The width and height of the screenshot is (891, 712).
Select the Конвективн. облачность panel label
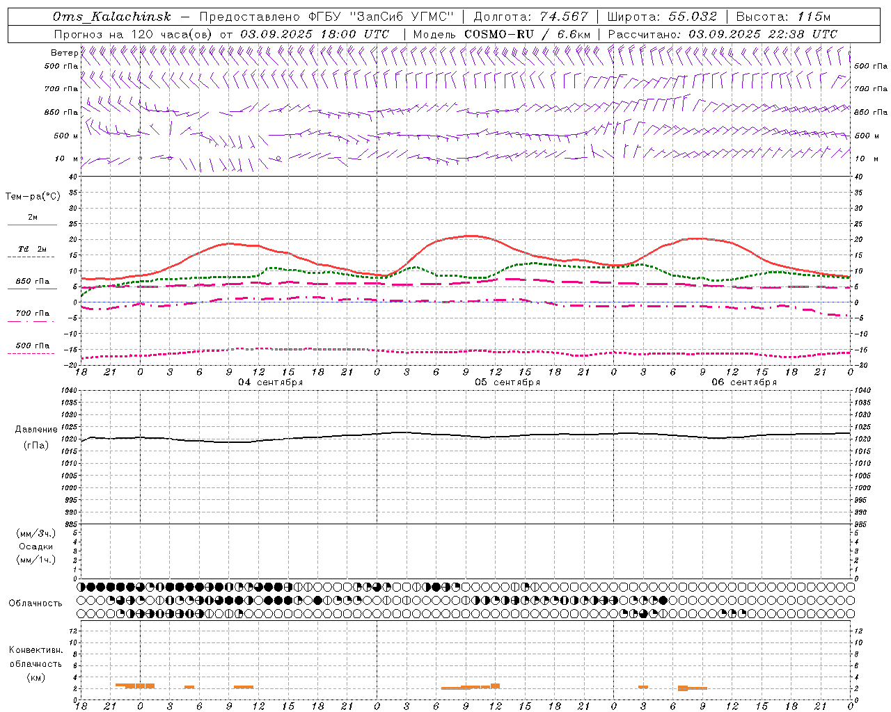pos(36,656)
